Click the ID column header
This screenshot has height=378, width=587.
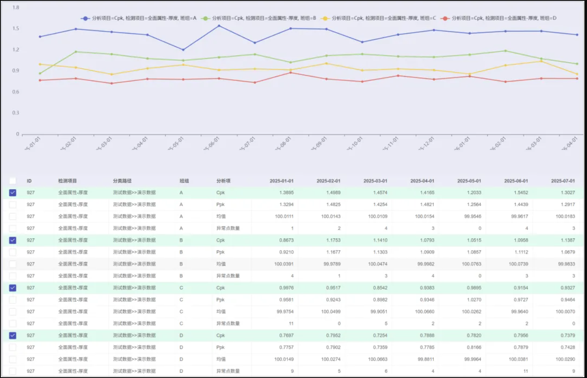tap(29, 181)
